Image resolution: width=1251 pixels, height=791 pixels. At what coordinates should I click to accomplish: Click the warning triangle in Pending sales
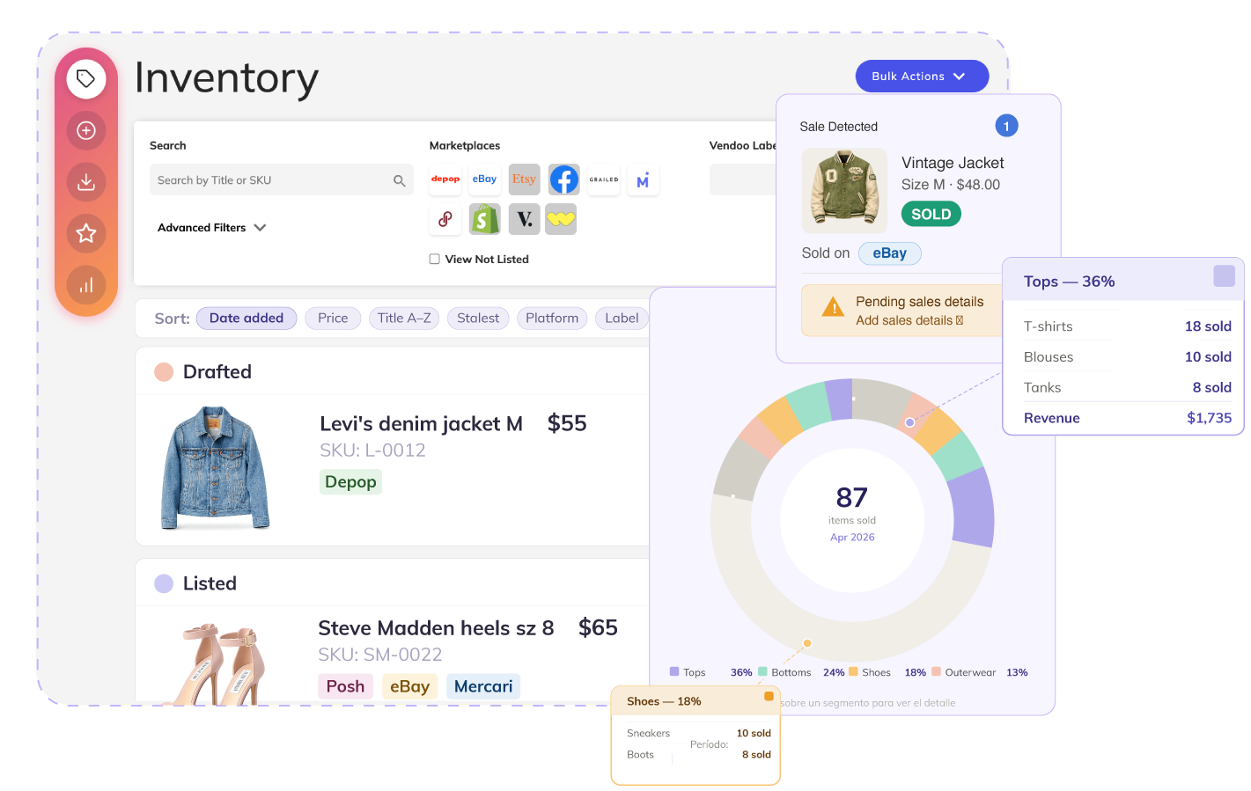tap(833, 307)
